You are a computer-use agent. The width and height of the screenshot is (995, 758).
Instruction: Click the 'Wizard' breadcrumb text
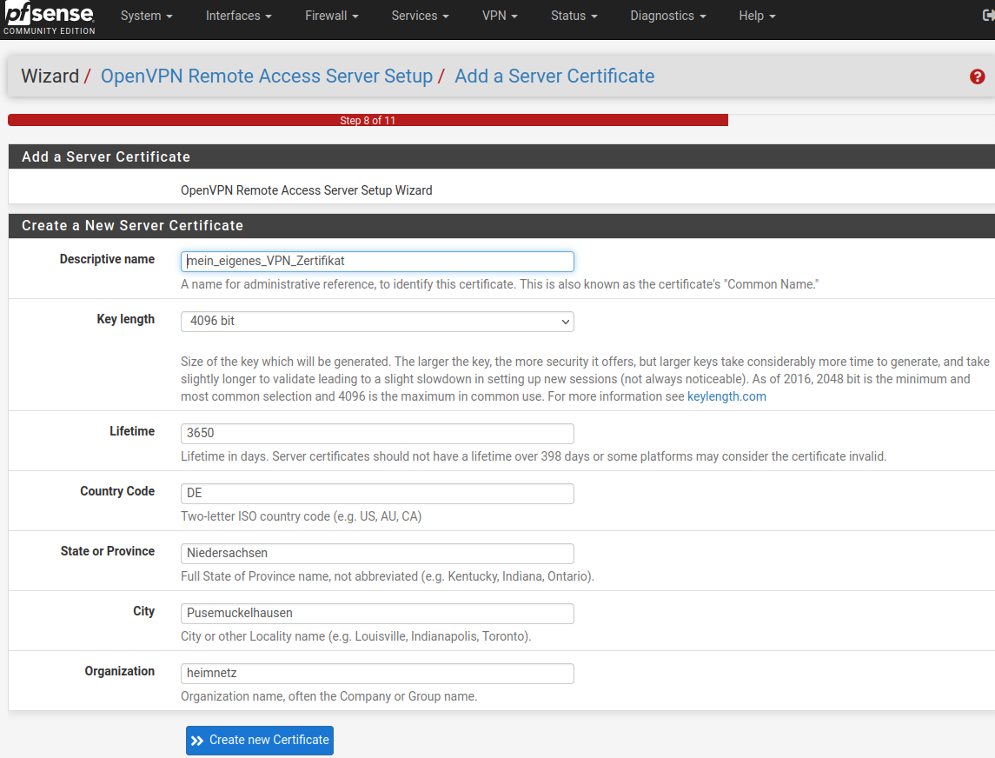pyautogui.click(x=50, y=76)
